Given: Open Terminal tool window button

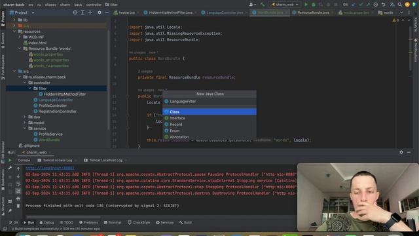Looking at the screenshot, I should coord(113,222).
